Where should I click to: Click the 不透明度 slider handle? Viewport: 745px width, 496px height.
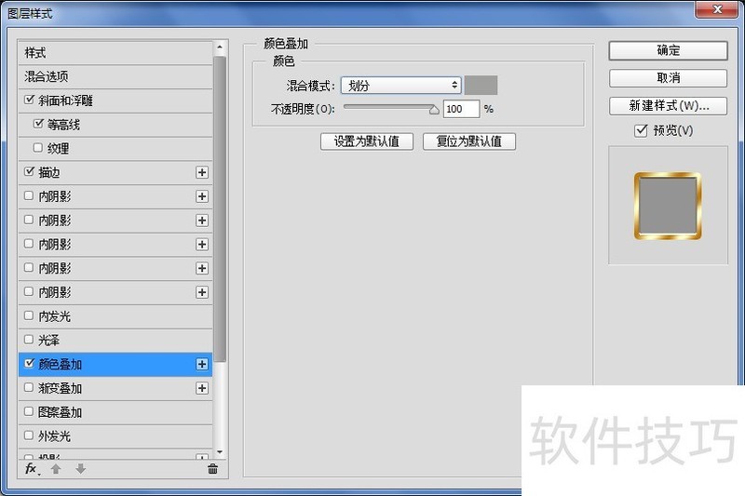[434, 110]
